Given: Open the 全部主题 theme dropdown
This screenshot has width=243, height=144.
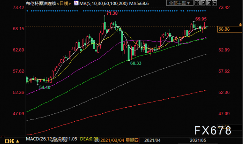Looking at the screenshot, I should 180,3.
